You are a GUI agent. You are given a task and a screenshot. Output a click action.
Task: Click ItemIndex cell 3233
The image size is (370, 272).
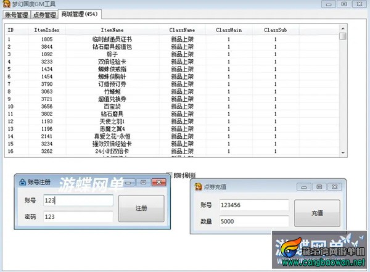pyautogui.click(x=47, y=62)
